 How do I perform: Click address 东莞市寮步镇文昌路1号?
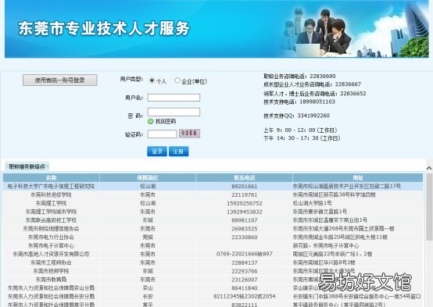320,212
